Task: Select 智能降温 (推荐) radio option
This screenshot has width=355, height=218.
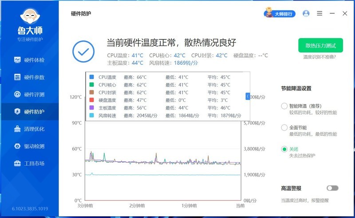Action: click(x=284, y=106)
